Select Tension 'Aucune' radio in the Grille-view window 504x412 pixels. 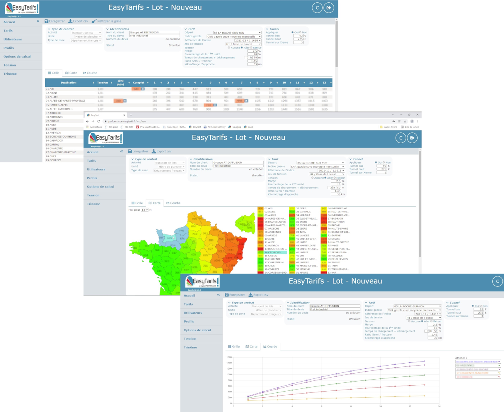pyautogui.click(x=229, y=48)
